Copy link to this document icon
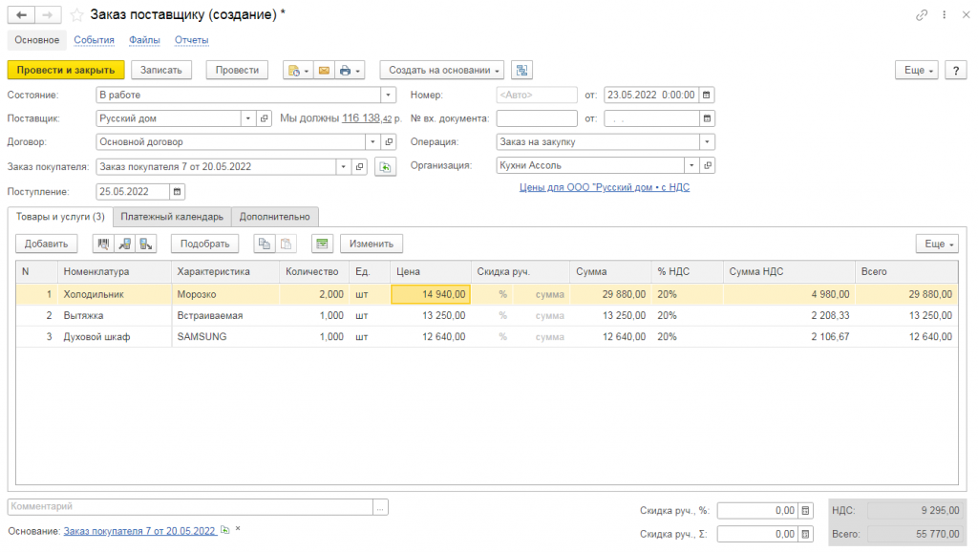Image resolution: width=978 pixels, height=552 pixels. [x=922, y=15]
